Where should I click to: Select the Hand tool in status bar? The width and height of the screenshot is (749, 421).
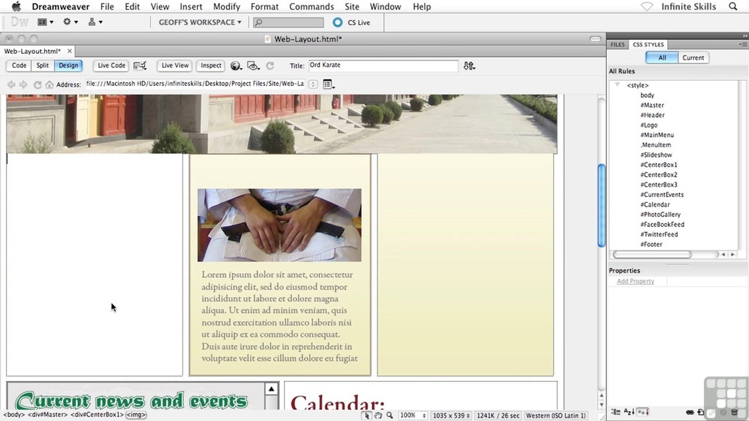(378, 415)
